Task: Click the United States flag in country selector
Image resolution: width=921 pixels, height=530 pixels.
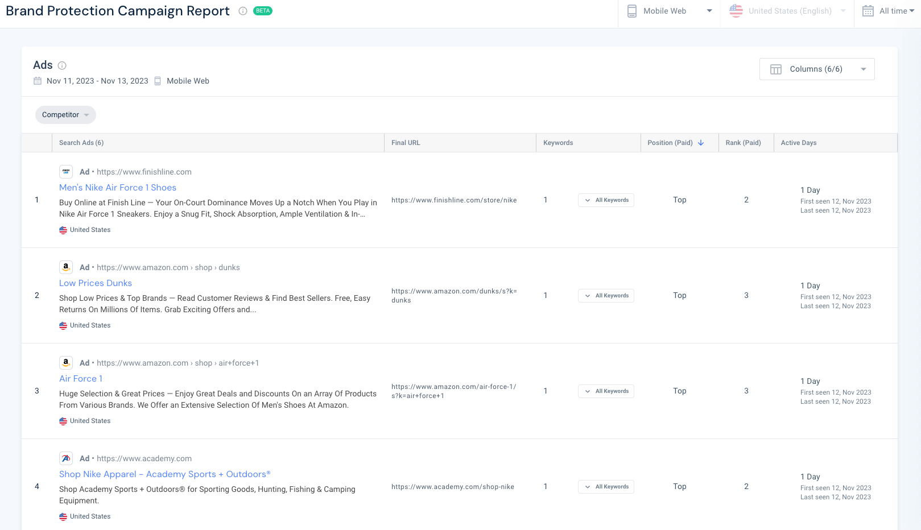Action: (736, 11)
